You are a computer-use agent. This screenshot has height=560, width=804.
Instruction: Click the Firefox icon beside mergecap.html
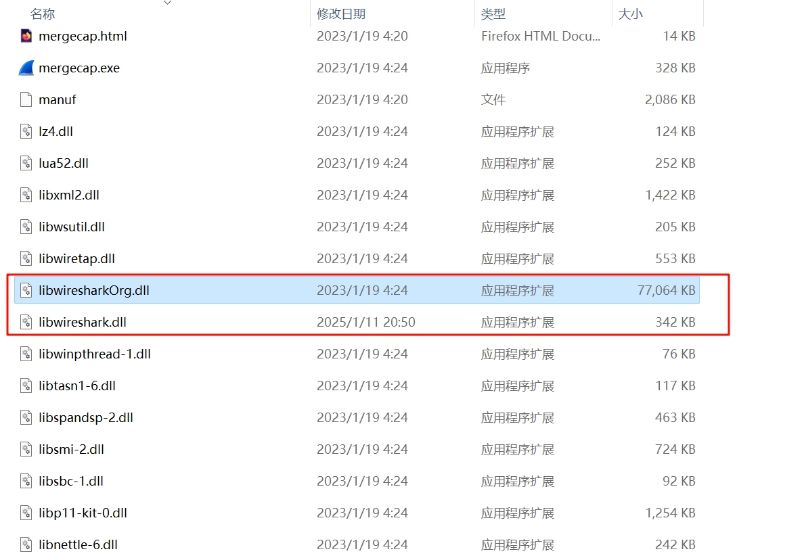26,36
